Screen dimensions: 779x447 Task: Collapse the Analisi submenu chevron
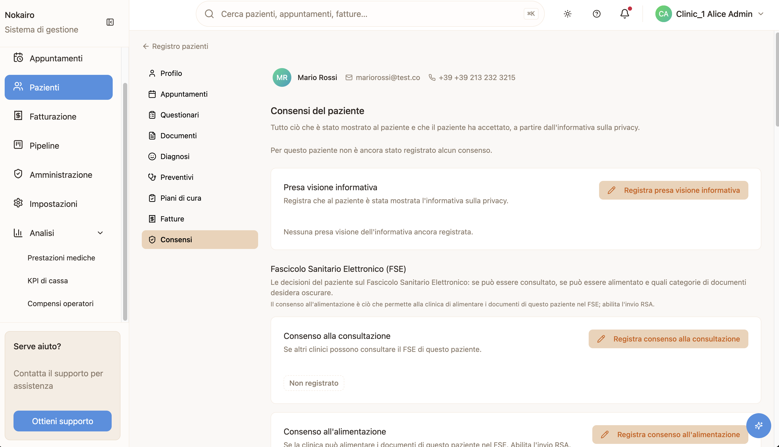click(x=100, y=233)
